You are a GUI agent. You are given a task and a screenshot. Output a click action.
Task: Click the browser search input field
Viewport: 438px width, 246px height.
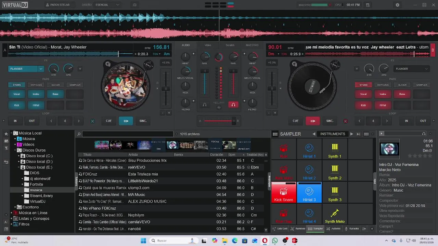coord(128,134)
